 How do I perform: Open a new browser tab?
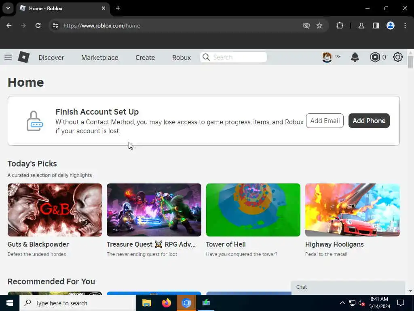coord(118,8)
